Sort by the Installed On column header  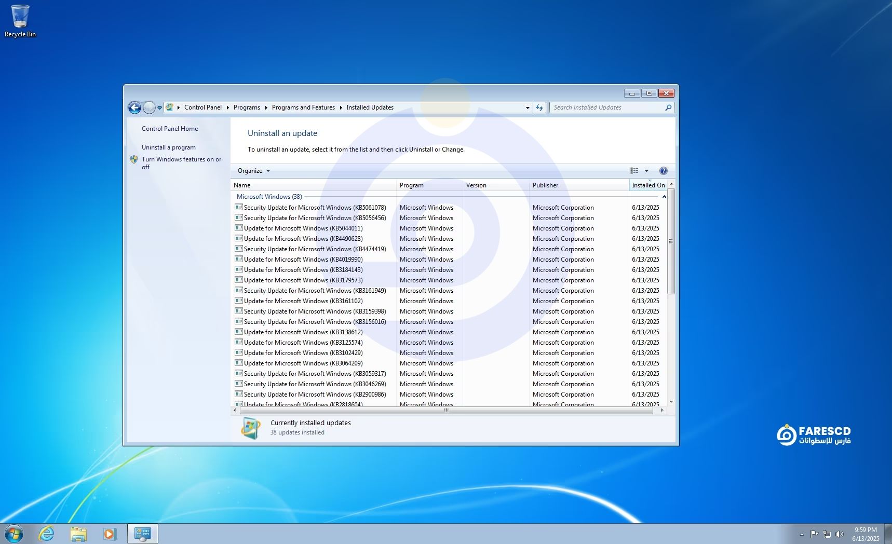click(x=648, y=185)
